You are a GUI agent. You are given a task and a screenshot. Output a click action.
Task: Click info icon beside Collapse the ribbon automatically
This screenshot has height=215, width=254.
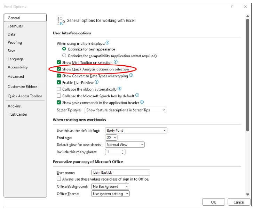(x=120, y=89)
